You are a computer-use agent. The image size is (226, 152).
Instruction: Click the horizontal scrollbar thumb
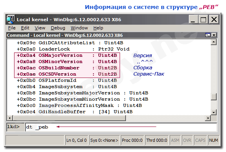(x=69, y=118)
